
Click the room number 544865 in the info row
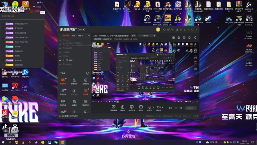[x=126, y=39]
